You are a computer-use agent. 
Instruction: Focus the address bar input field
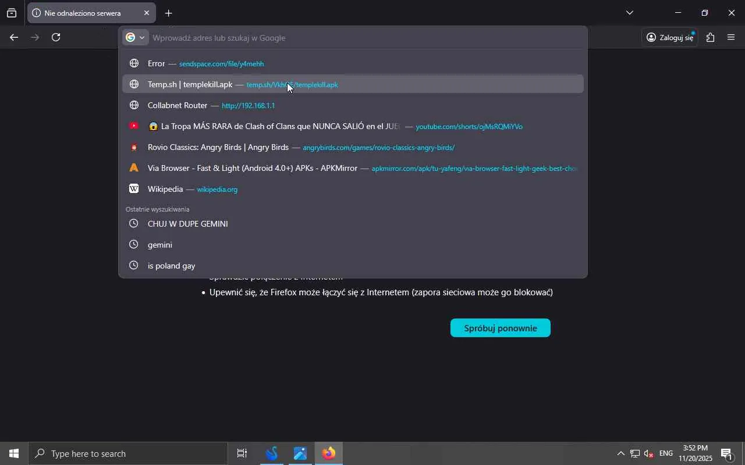[x=367, y=38]
